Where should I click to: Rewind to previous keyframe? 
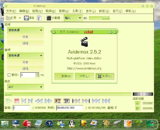(39, 101)
